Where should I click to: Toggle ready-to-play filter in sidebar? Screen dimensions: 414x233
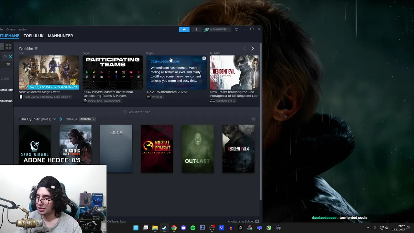click(10, 56)
